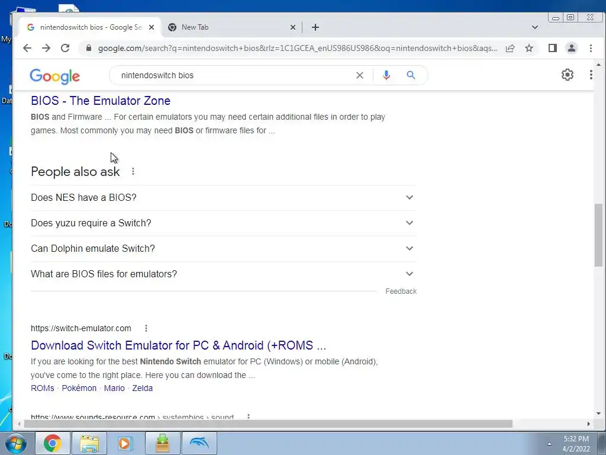
Task: Open the ROMs sitelink
Action: (43, 388)
